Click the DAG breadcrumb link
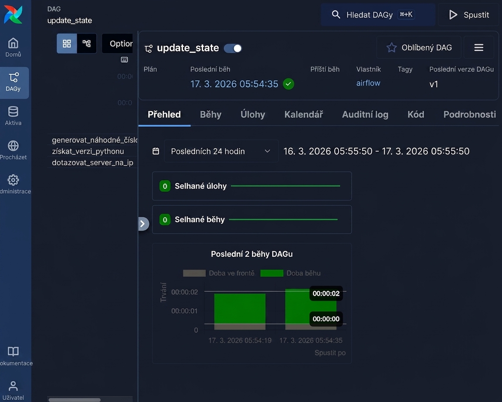502x402 pixels. [54, 9]
